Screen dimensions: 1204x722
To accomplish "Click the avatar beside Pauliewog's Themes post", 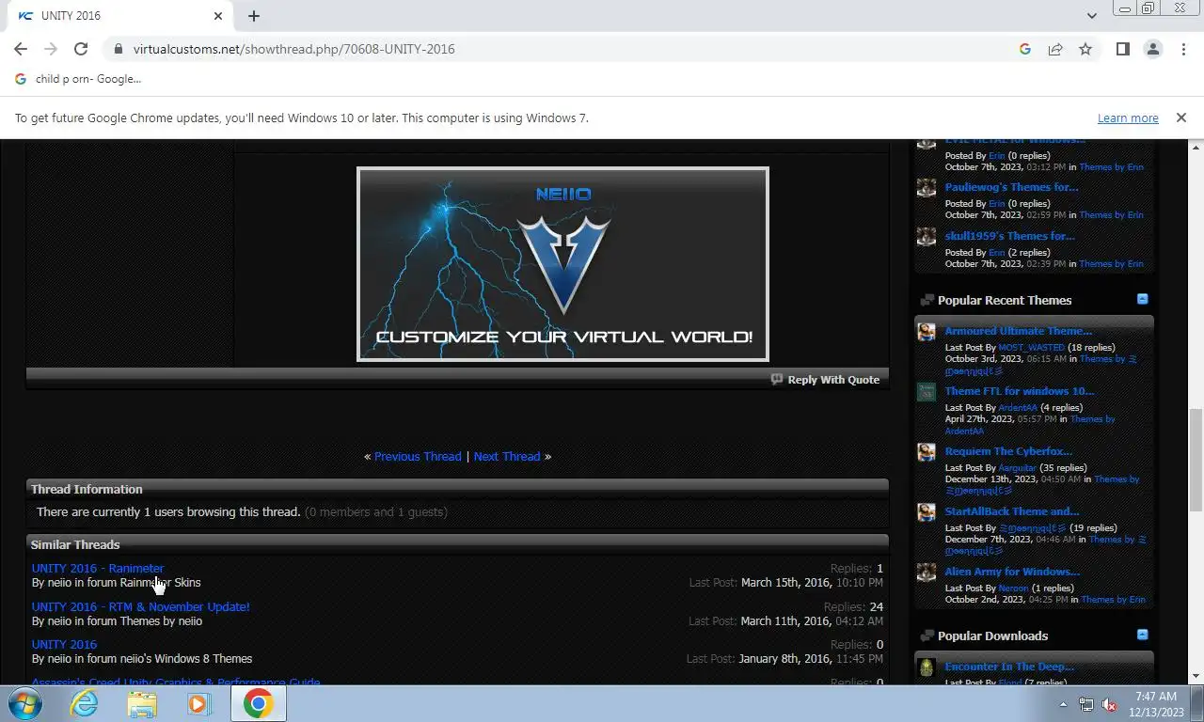I will (927, 188).
